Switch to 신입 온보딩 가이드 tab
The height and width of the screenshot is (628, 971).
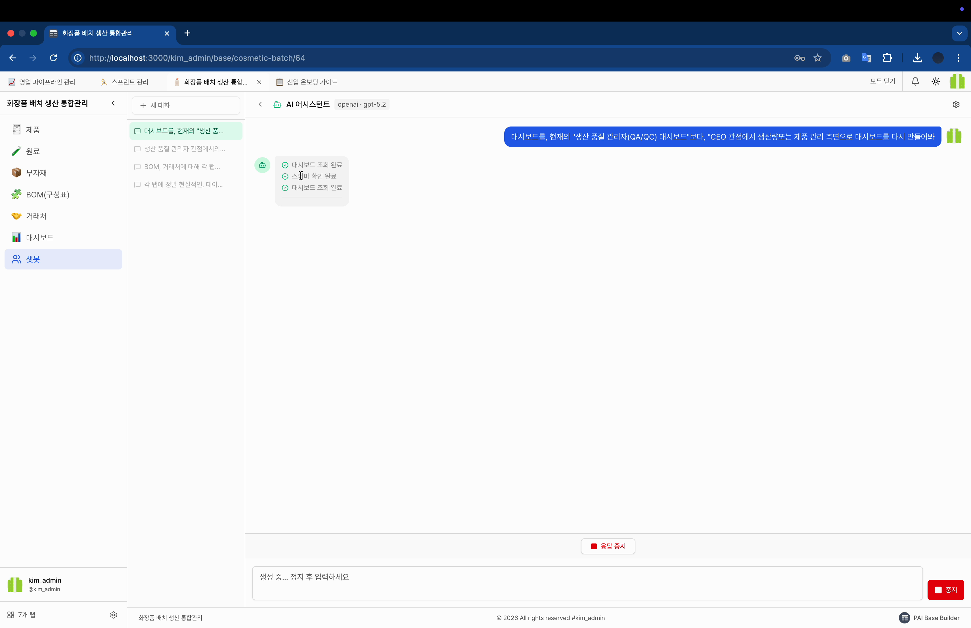pyautogui.click(x=307, y=82)
